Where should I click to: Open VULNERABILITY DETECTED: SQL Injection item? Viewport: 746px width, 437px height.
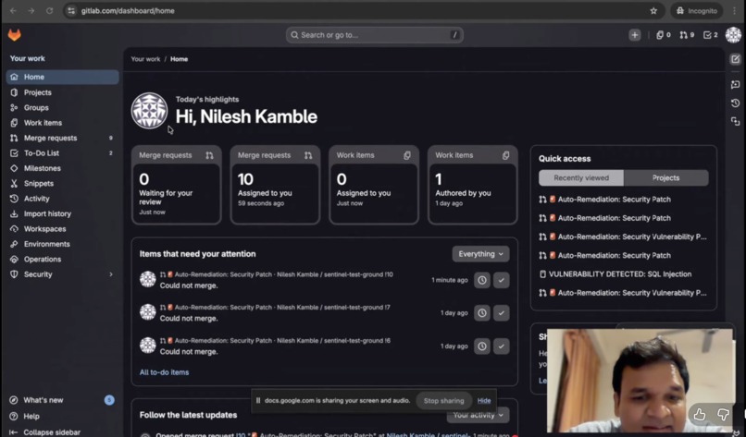point(620,274)
